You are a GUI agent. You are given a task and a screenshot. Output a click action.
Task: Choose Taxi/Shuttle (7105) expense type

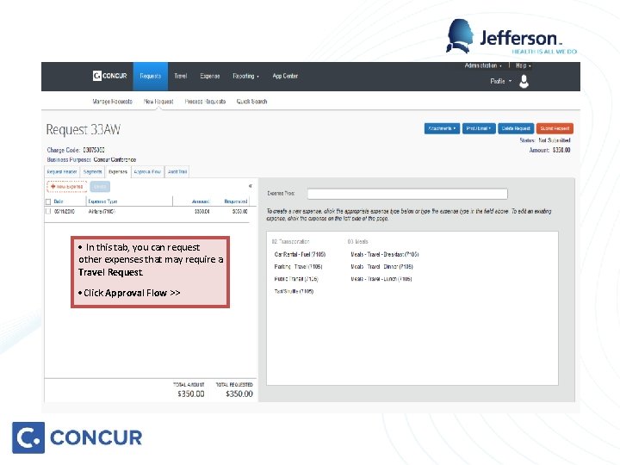(294, 291)
